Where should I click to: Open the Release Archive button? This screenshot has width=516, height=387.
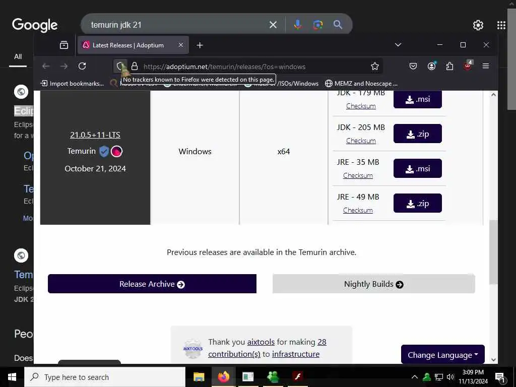pyautogui.click(x=152, y=284)
